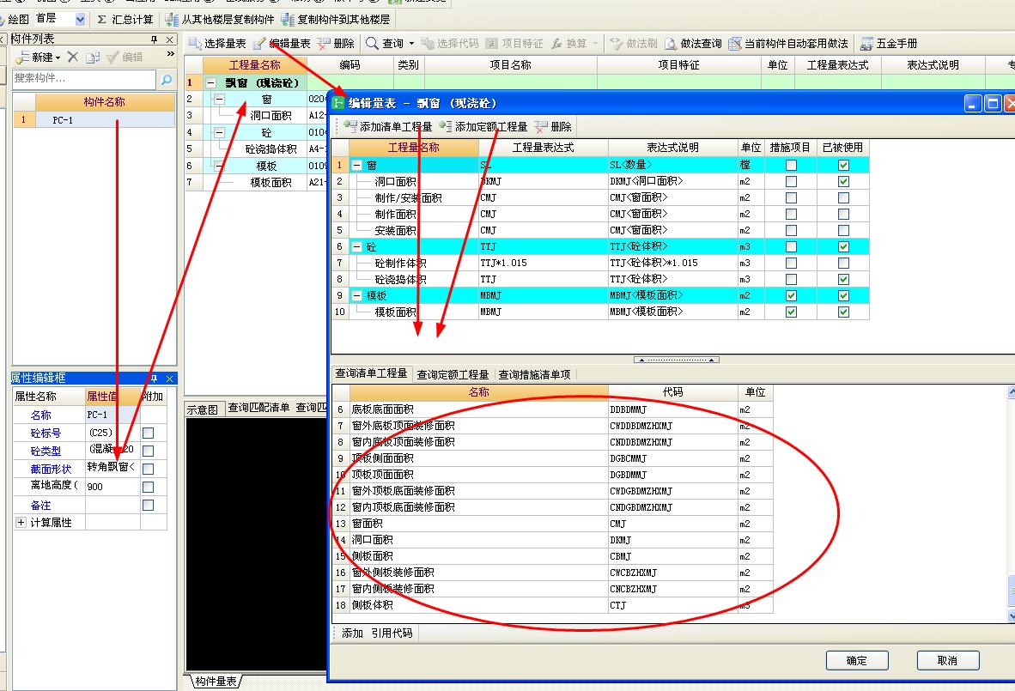
Task: Toggle 措施项目 checkbox for 砼制作体积 row
Action: [x=791, y=263]
